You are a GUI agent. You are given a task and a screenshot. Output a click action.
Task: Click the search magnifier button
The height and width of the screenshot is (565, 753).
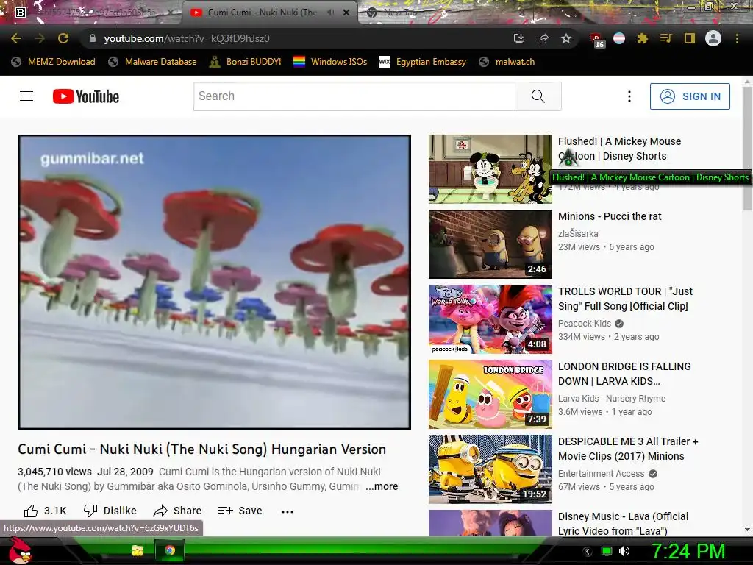[538, 96]
